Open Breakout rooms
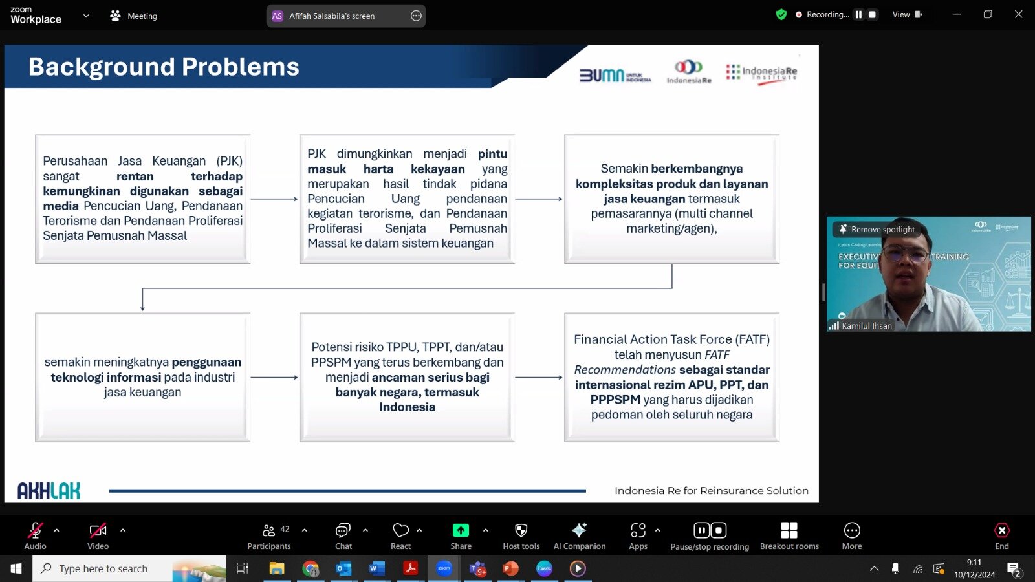Screen dimensions: 1035x582 point(789,536)
